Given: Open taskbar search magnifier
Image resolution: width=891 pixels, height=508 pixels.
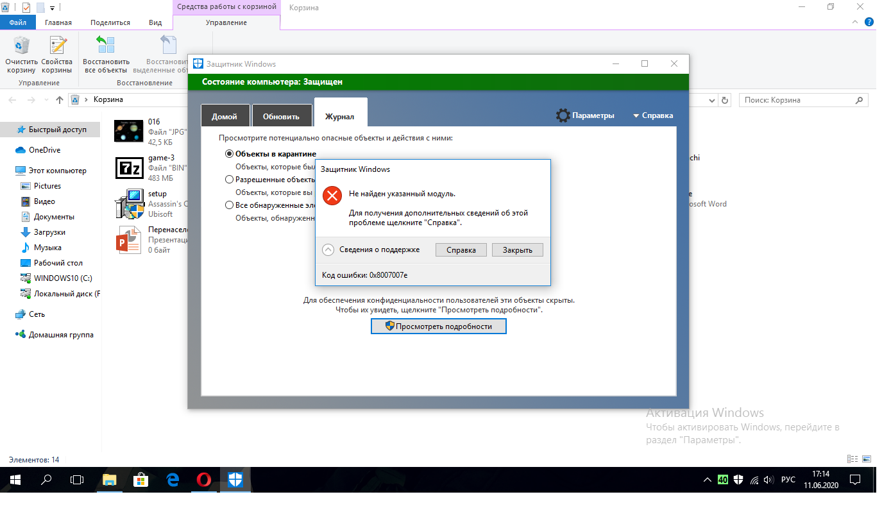Looking at the screenshot, I should (46, 480).
